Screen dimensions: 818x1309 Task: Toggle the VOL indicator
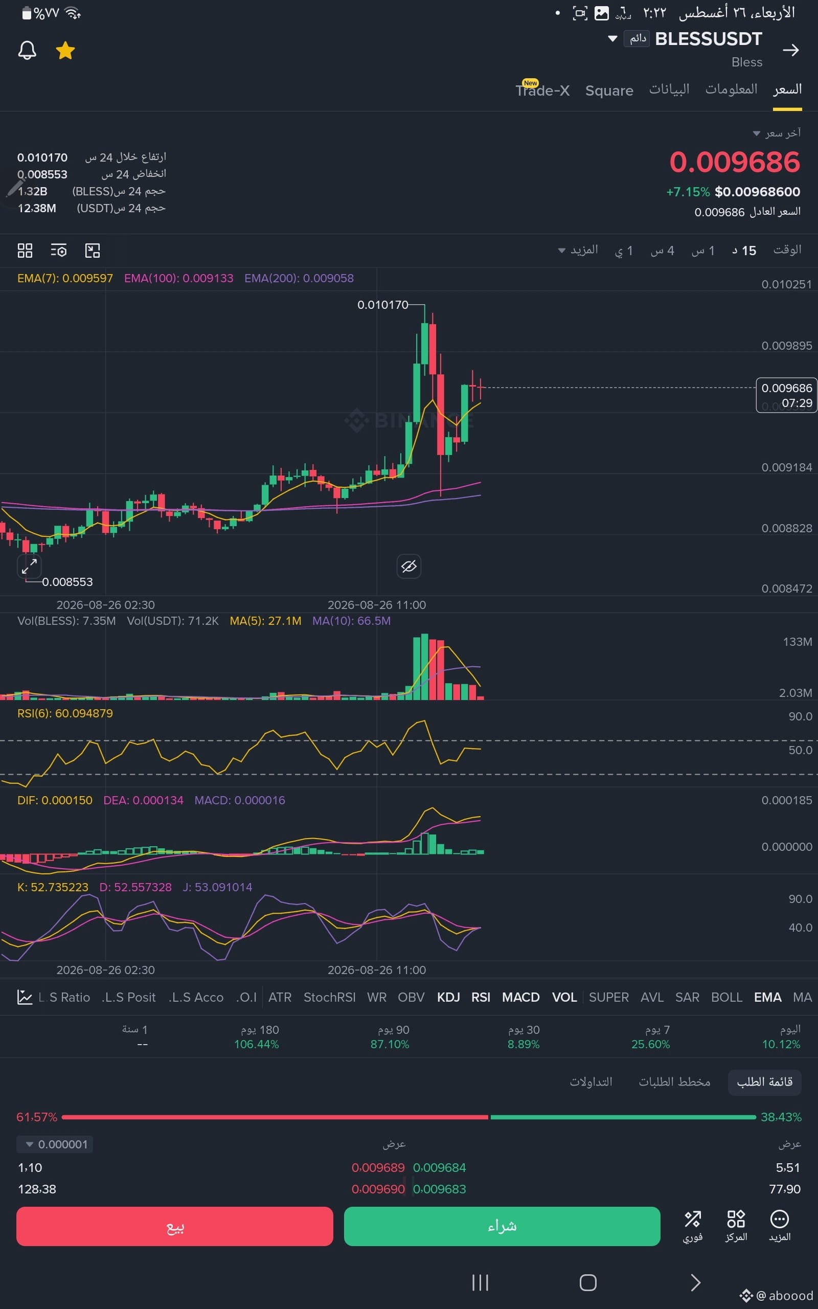(564, 997)
